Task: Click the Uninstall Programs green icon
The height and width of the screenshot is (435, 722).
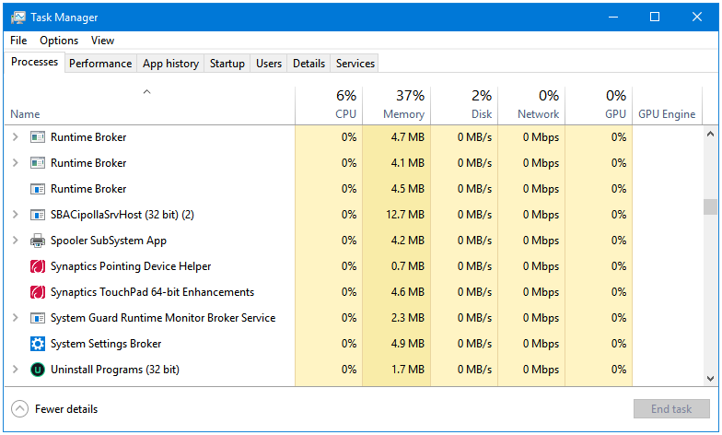Action: click(38, 370)
